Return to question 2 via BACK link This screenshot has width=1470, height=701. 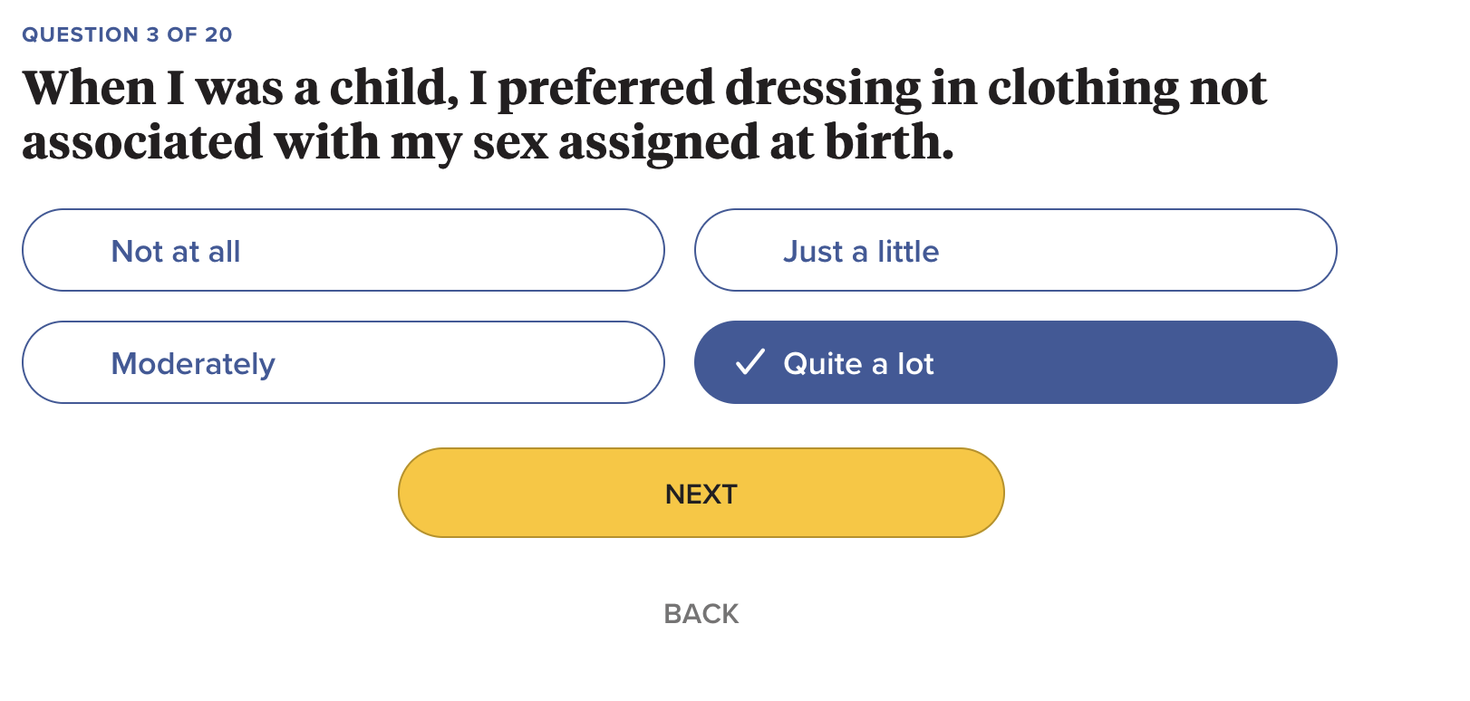701,614
